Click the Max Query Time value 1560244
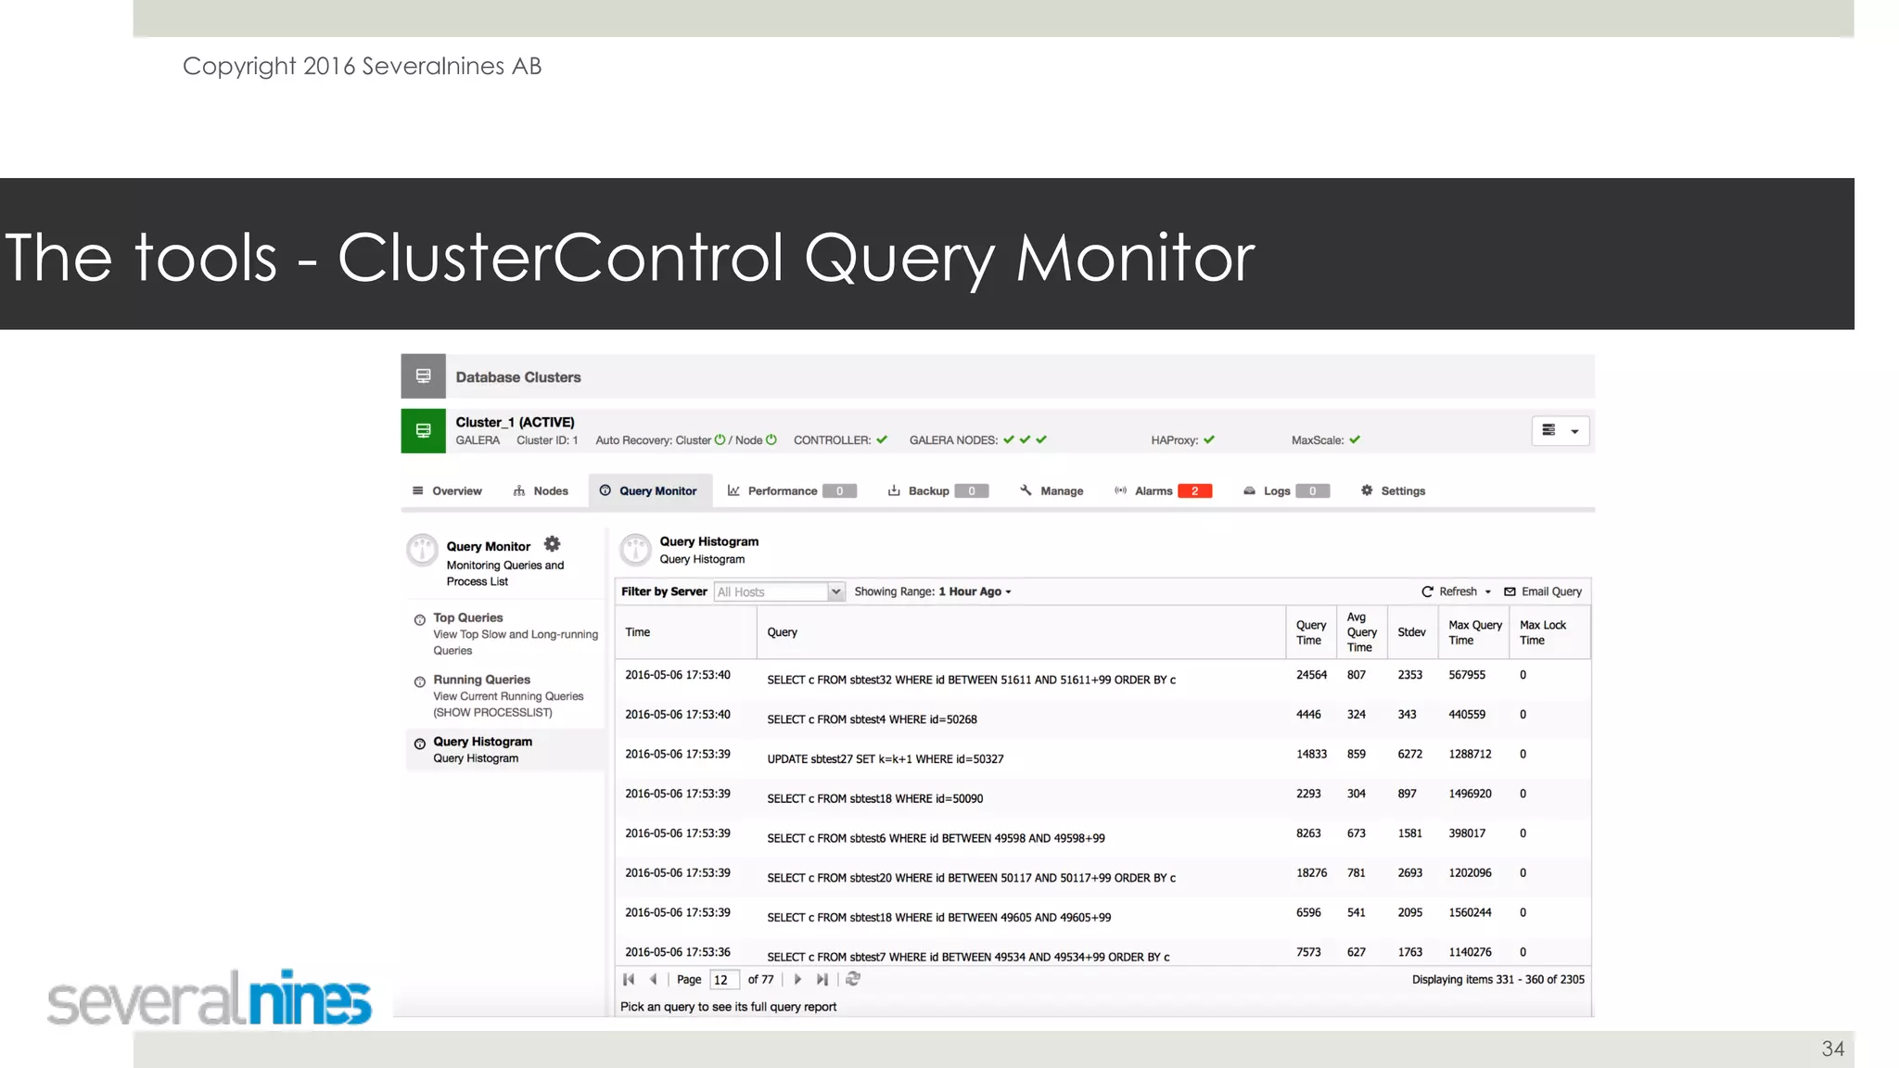 (1470, 912)
